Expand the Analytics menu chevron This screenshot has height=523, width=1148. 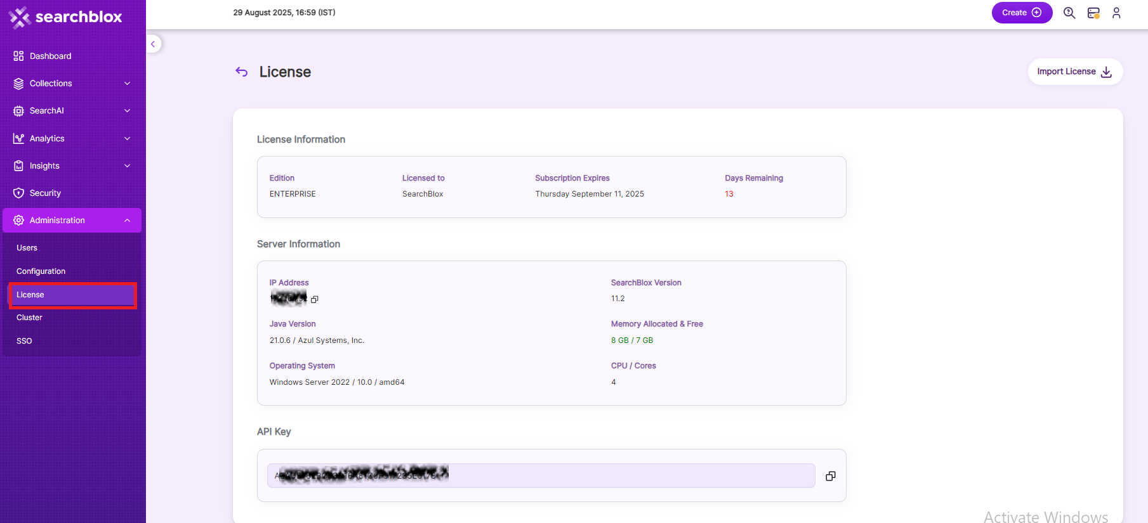[127, 138]
